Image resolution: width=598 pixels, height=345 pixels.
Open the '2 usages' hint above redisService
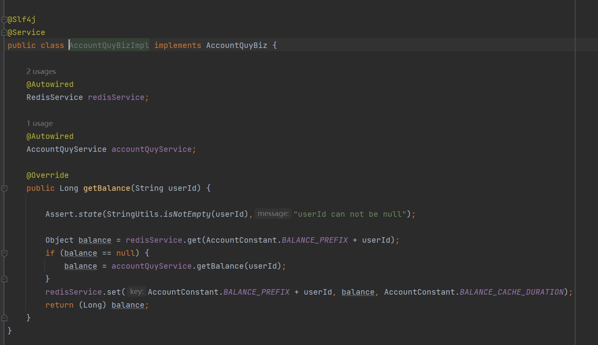41,72
